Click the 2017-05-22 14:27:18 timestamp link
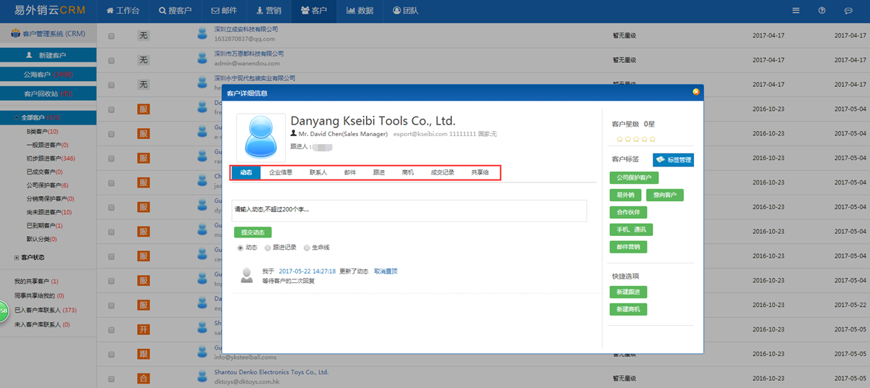870x388 pixels. click(x=307, y=271)
